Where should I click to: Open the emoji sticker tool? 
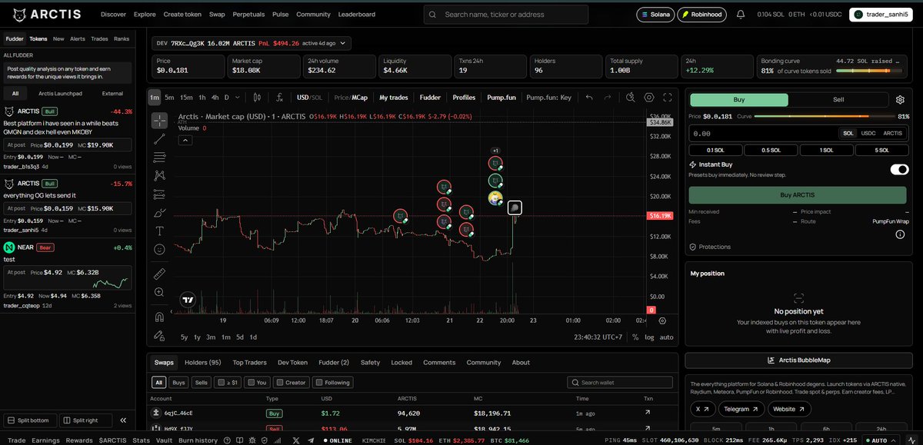click(159, 249)
